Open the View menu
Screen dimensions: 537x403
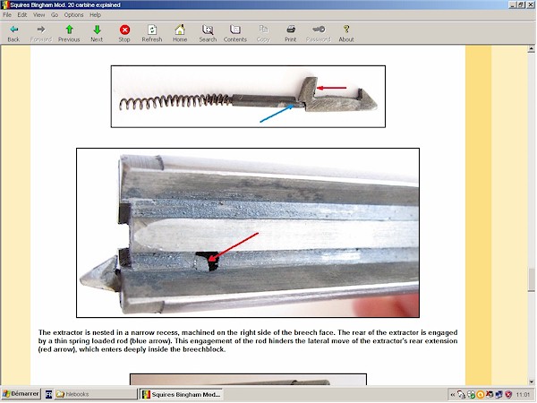click(x=38, y=14)
